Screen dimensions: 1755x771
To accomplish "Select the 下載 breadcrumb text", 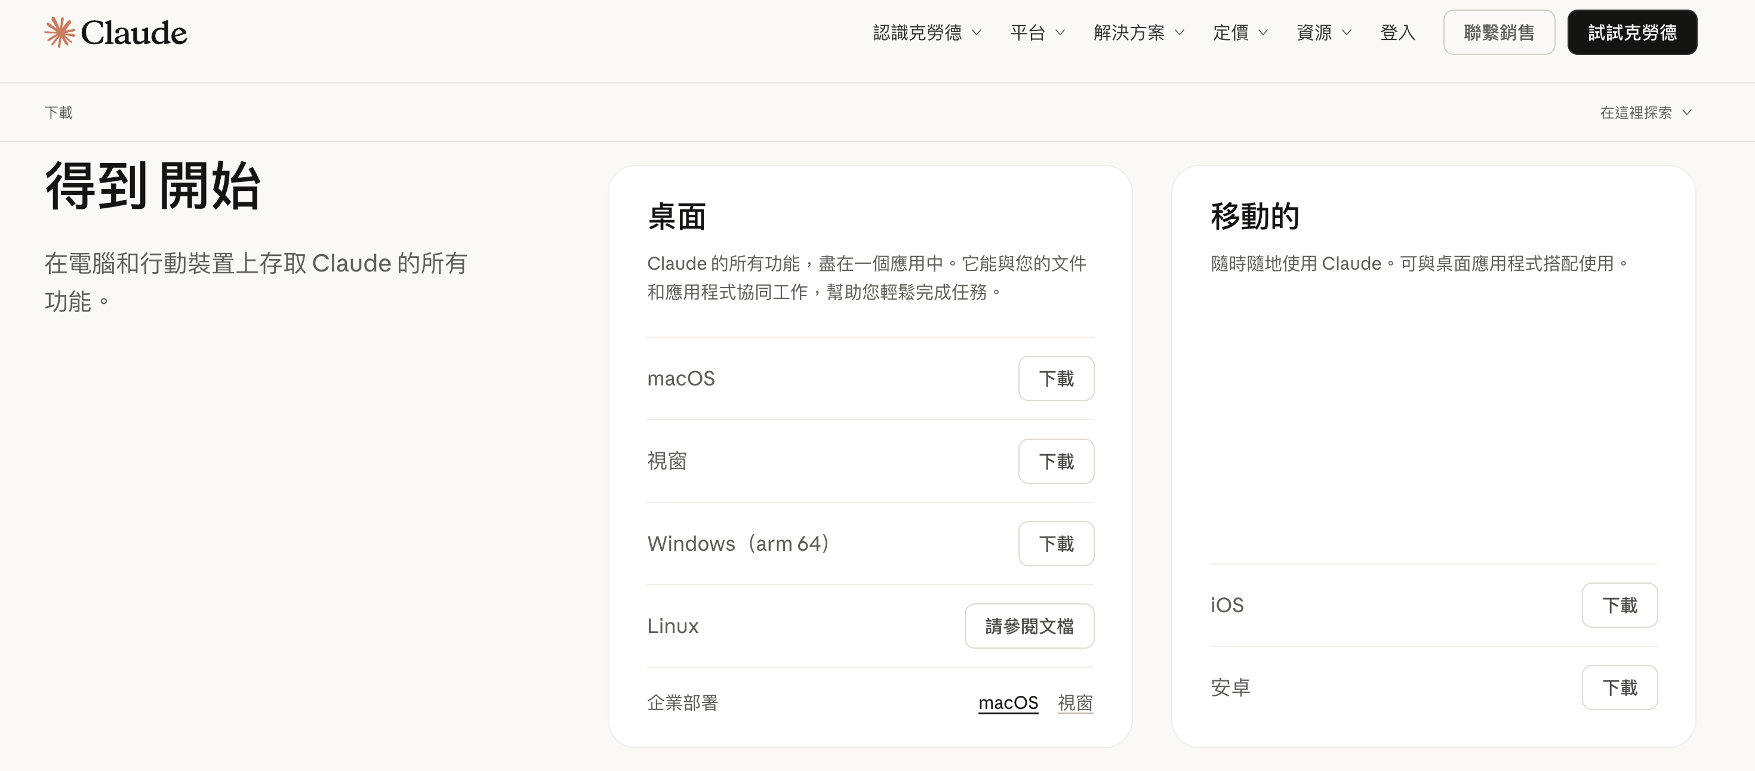I will coord(59,112).
